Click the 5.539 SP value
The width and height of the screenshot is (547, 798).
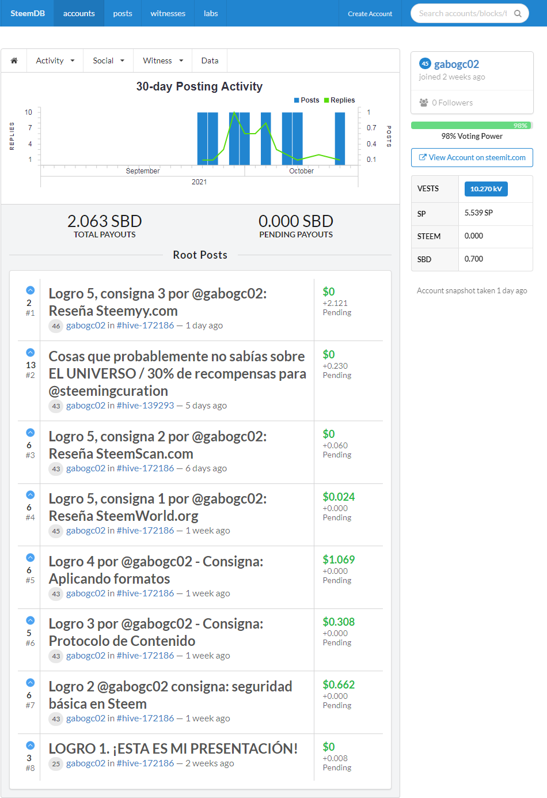pyautogui.click(x=478, y=213)
